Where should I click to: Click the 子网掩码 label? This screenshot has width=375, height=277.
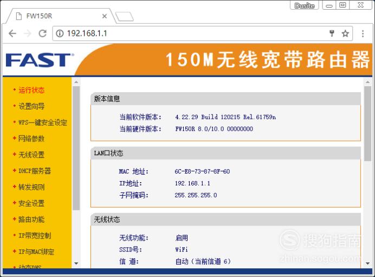click(x=134, y=195)
